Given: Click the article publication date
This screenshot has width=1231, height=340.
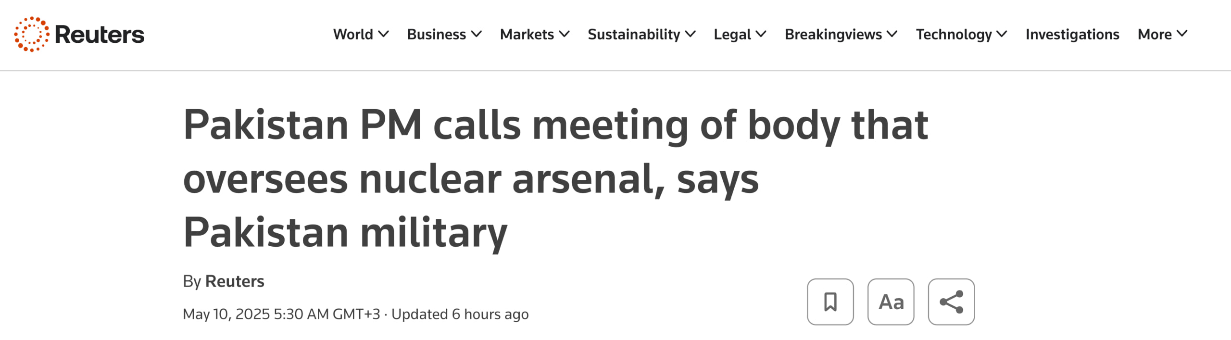Looking at the screenshot, I should [281, 314].
